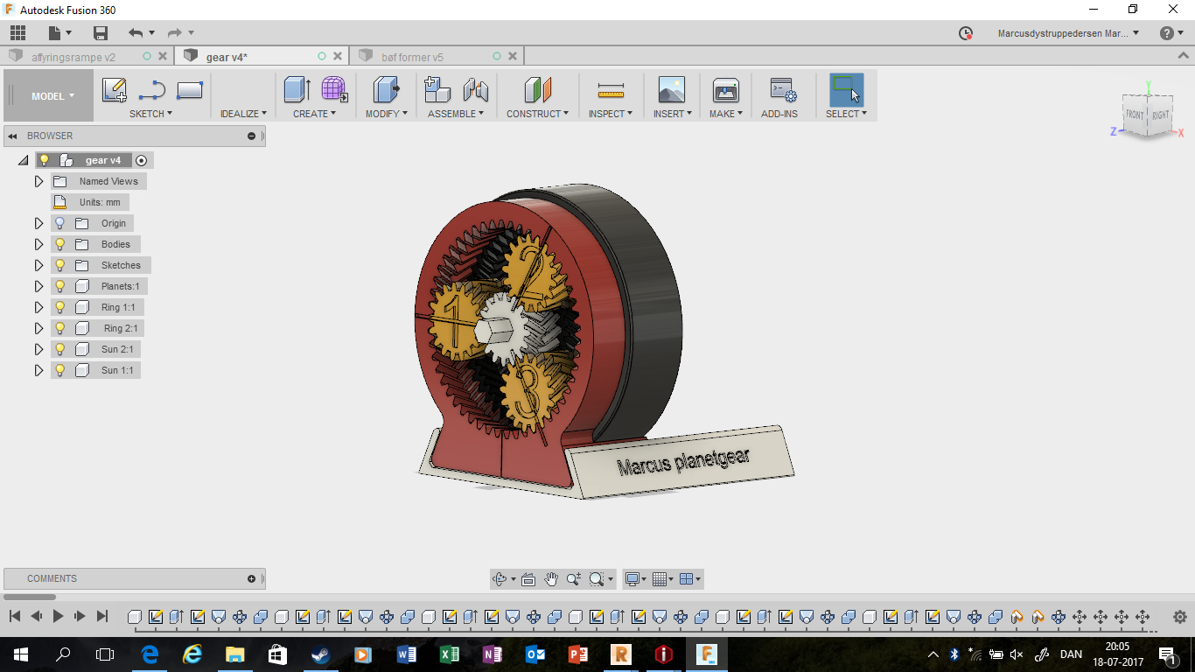1195x672 pixels.
Task: Select the Press Pull modify tool
Action: [x=386, y=89]
